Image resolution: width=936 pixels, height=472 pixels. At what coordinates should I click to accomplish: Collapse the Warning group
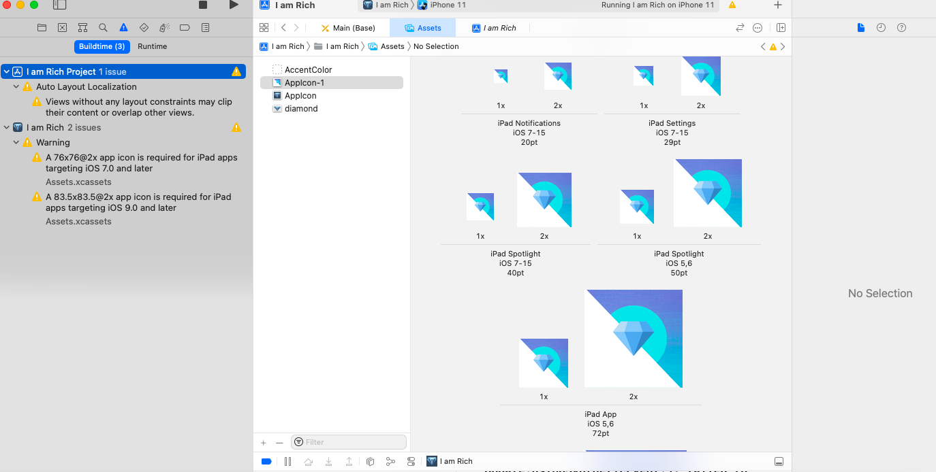[x=16, y=142]
